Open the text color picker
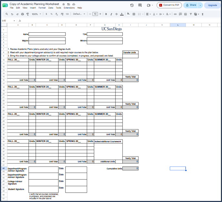The image size is (222, 202). (122, 14)
